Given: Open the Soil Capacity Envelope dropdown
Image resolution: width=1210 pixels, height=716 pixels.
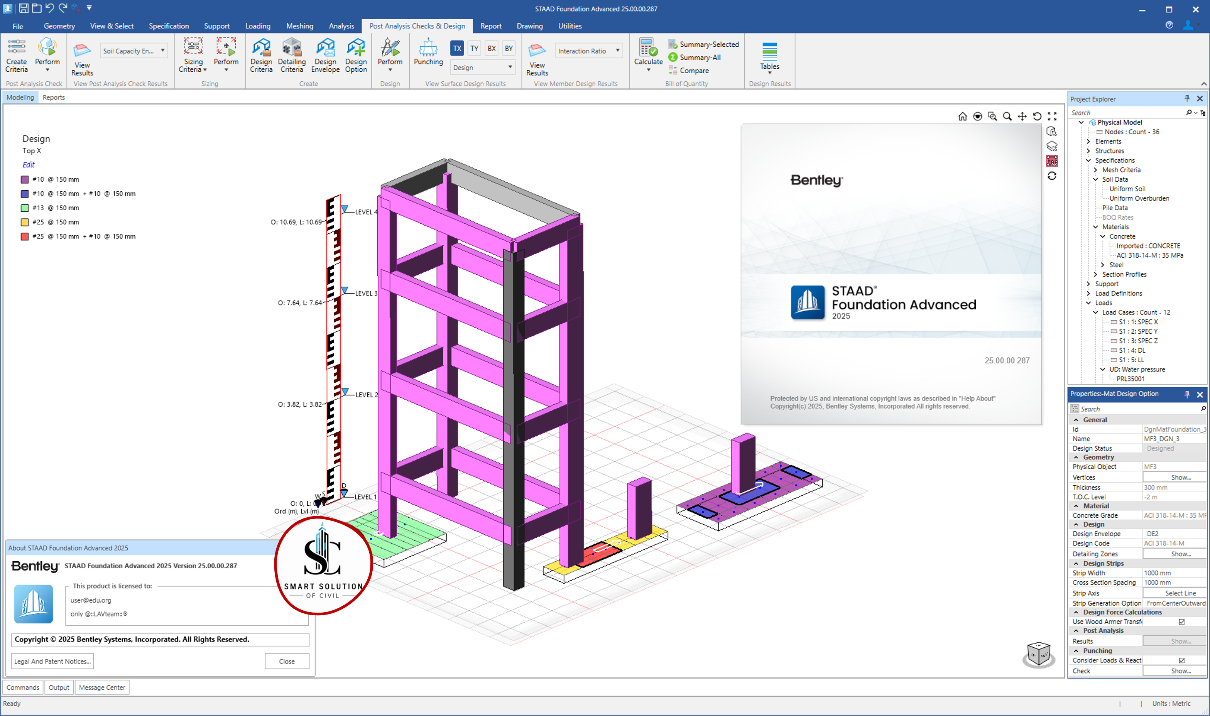Looking at the screenshot, I should (x=134, y=51).
